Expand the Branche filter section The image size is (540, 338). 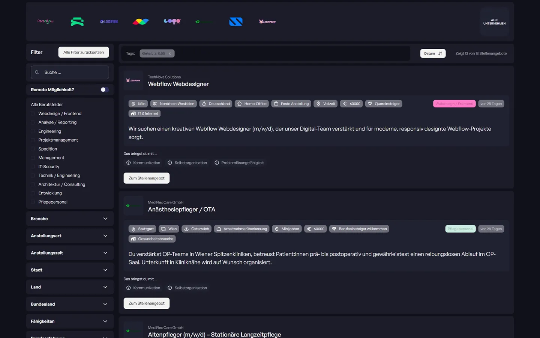(x=70, y=218)
